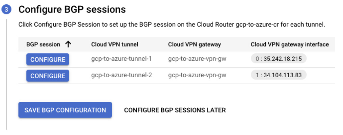Click the interface chip 1 : 34.104.113.83

[279, 75]
